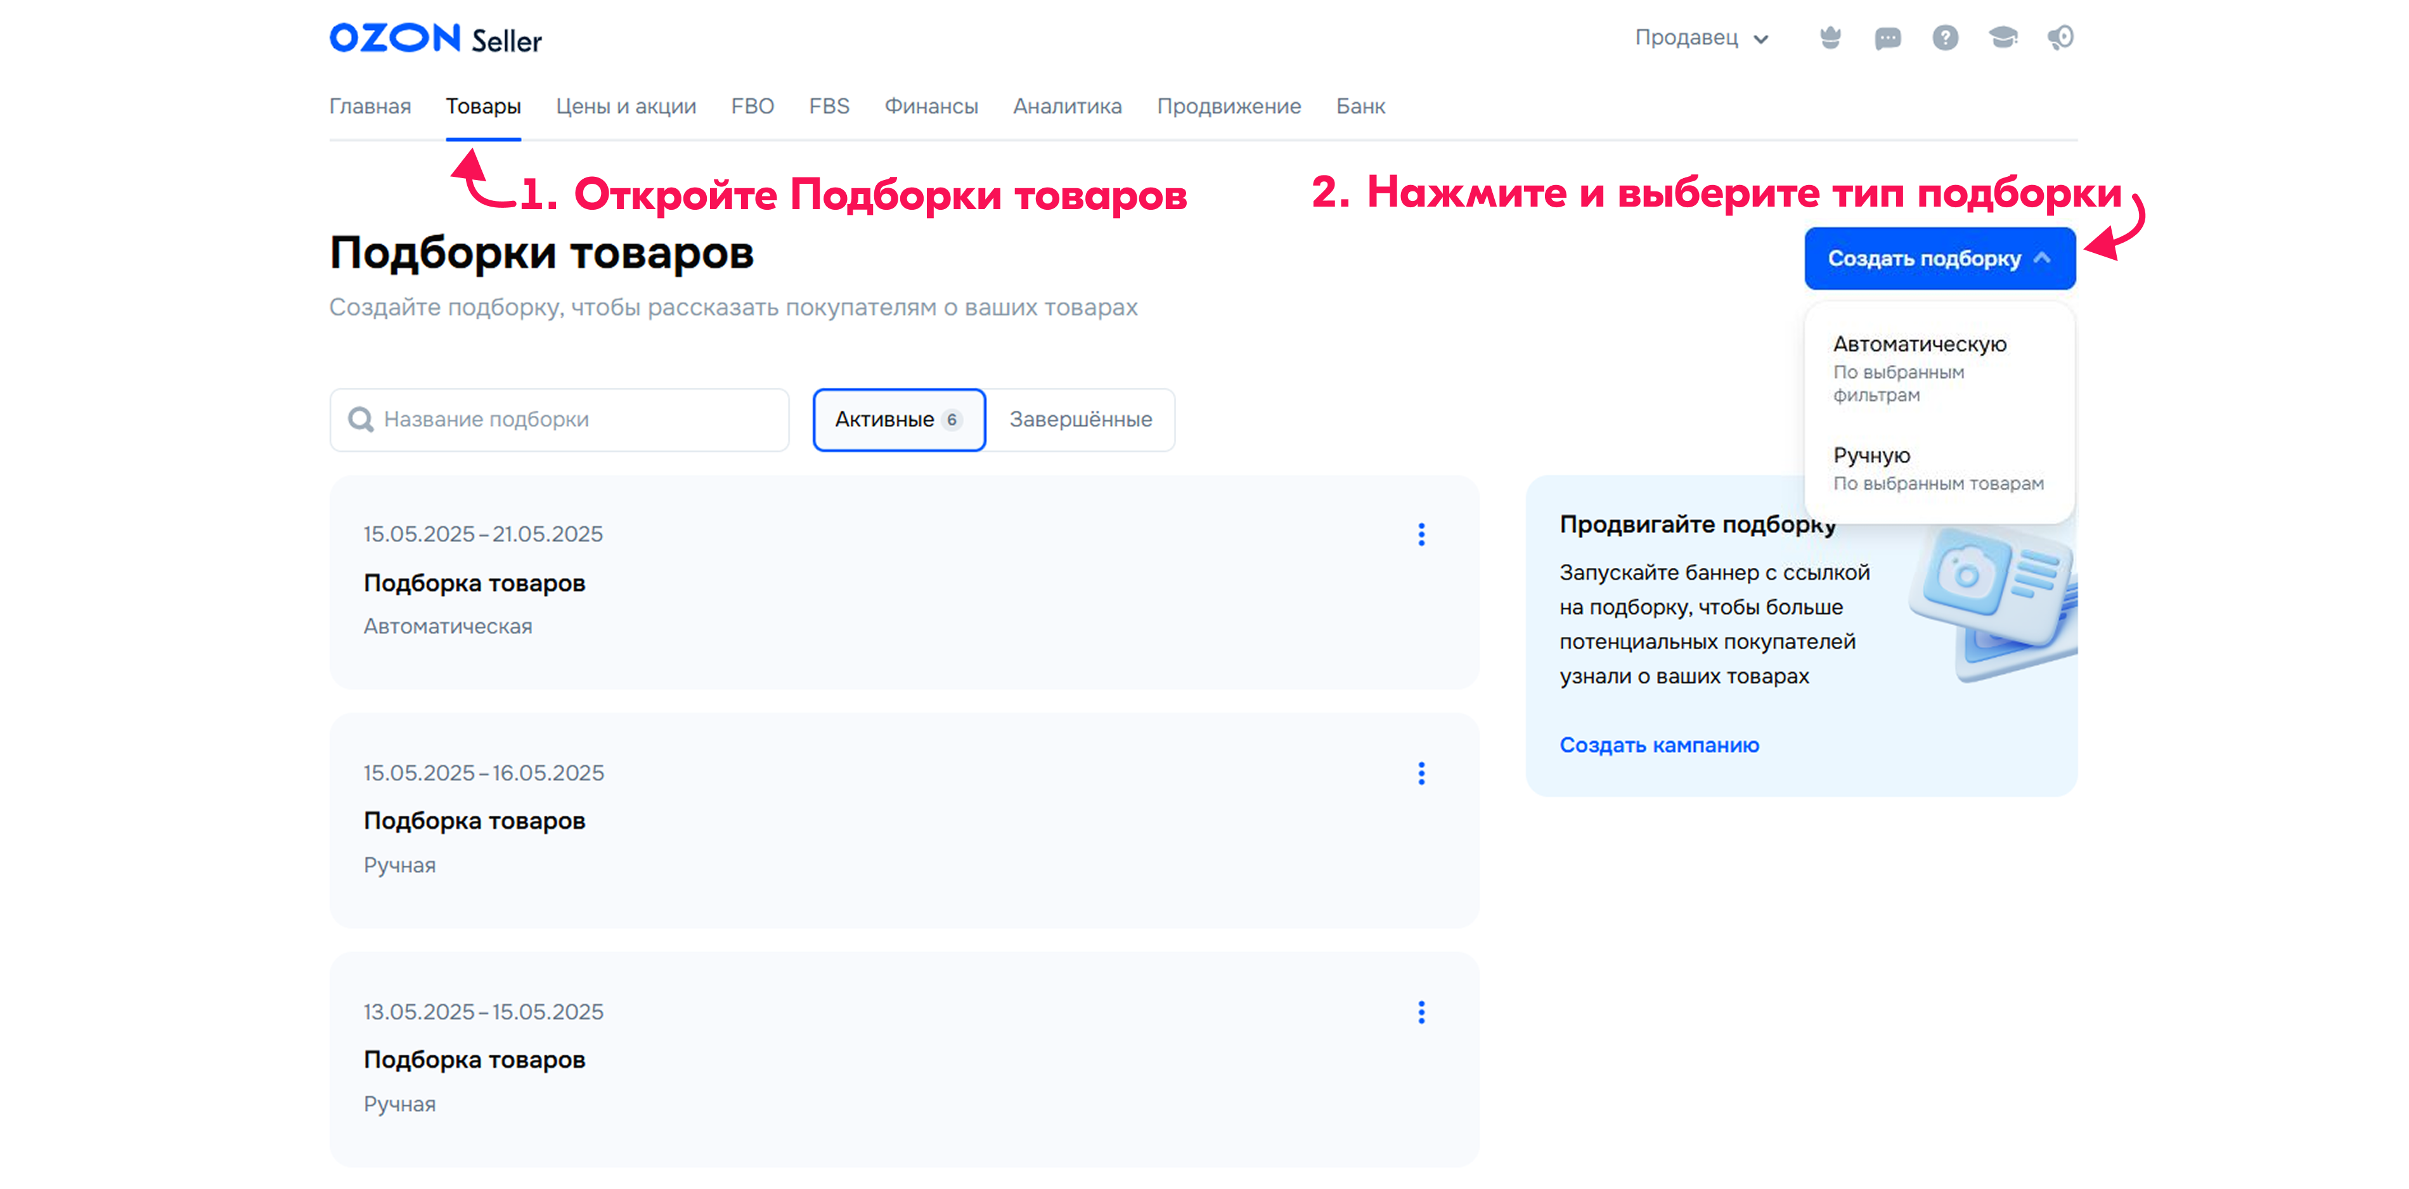Viewport: 2409px width, 1189px height.
Task: Click the Создать кампанию link
Action: click(1659, 745)
